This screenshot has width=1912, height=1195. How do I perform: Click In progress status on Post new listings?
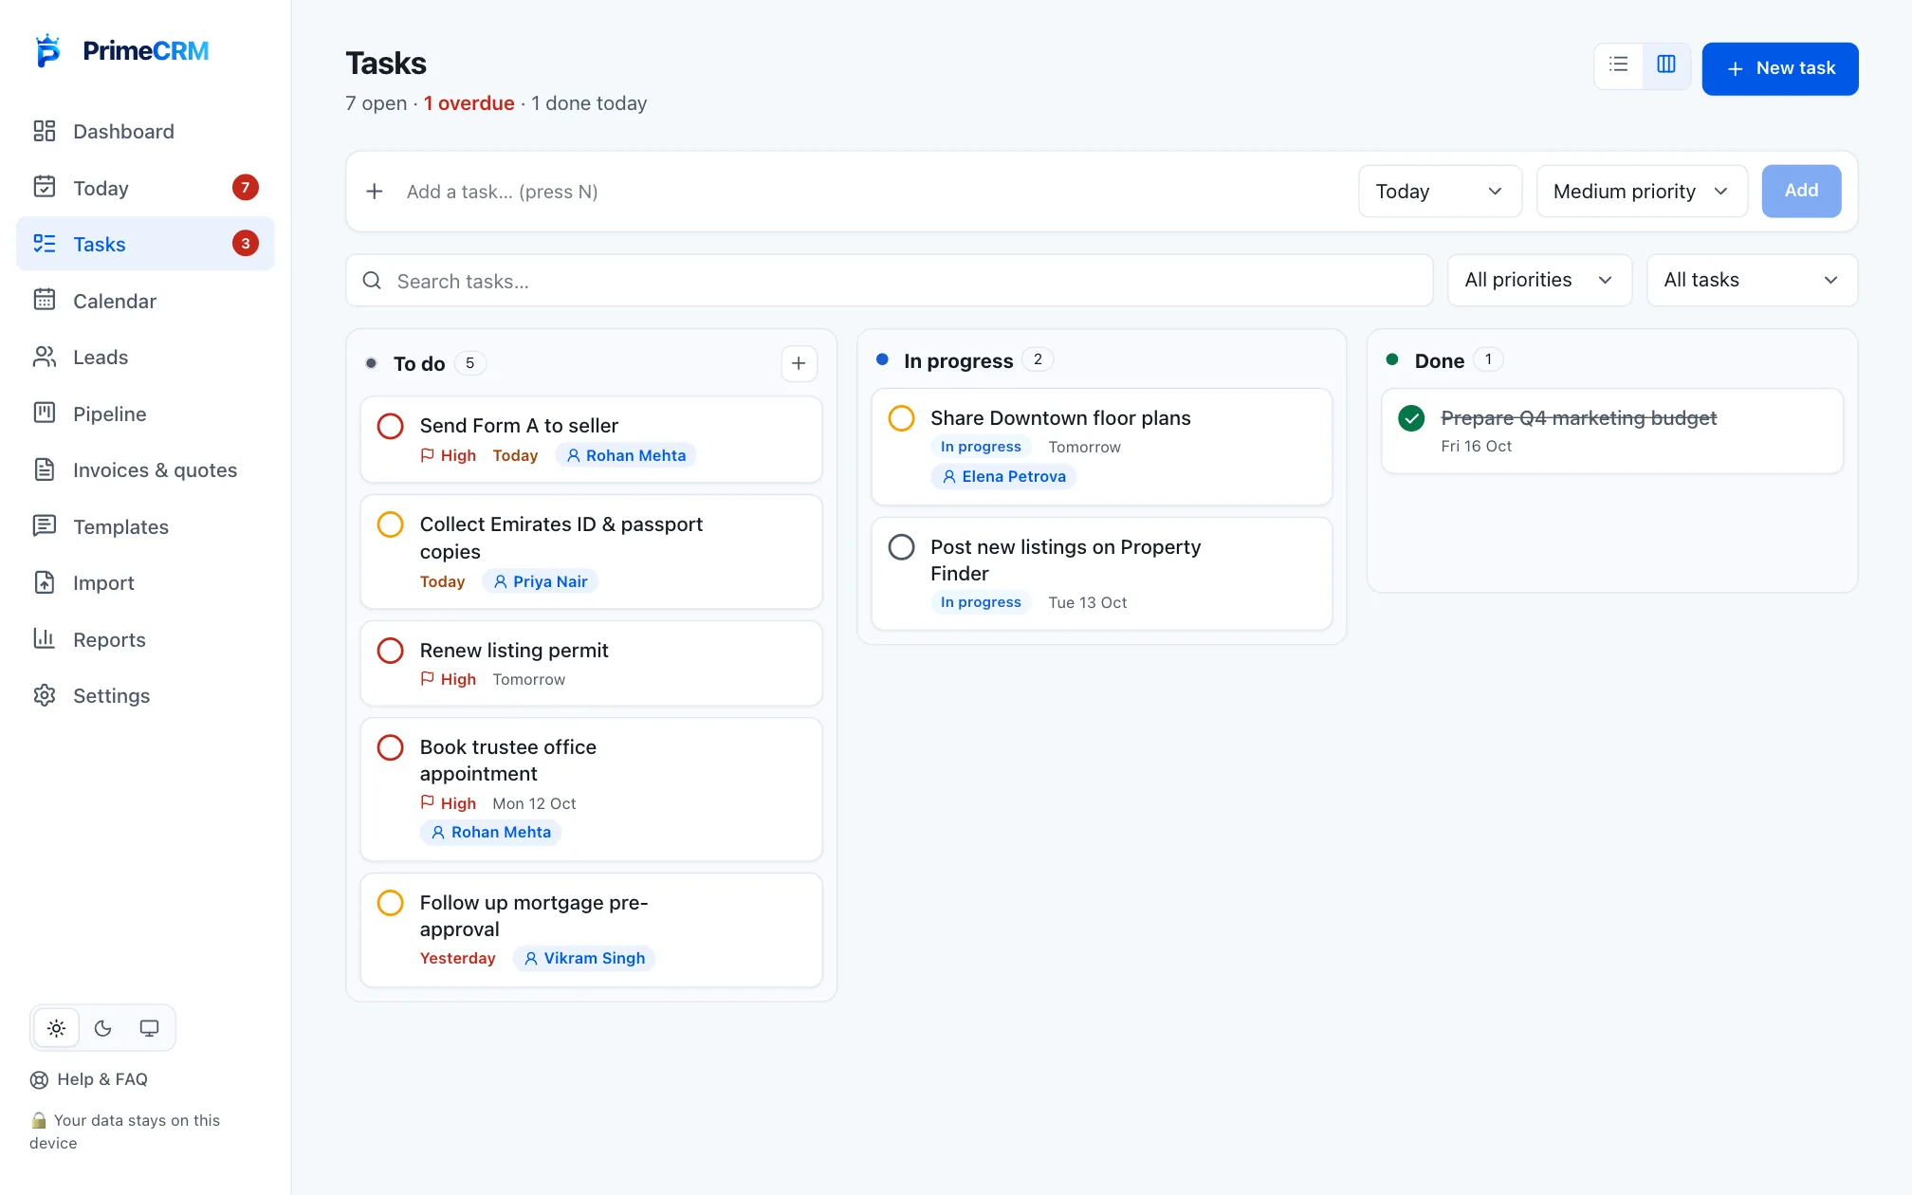tap(981, 602)
